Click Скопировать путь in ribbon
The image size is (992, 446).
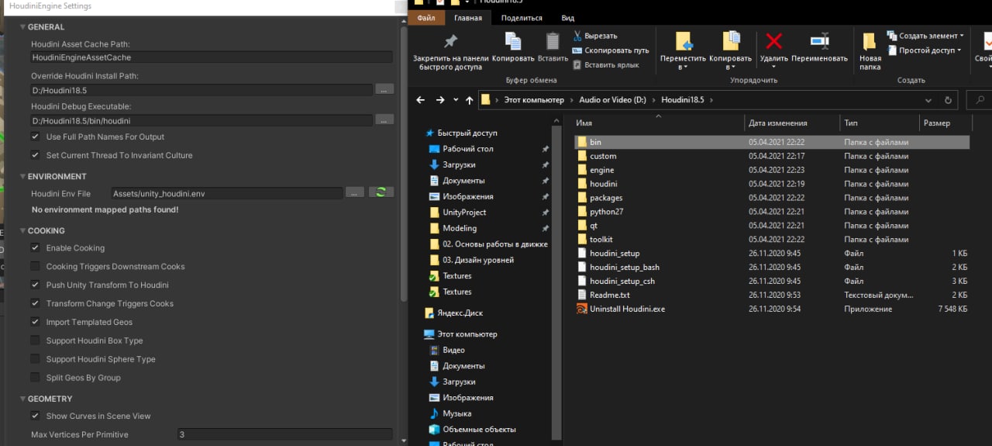(611, 50)
